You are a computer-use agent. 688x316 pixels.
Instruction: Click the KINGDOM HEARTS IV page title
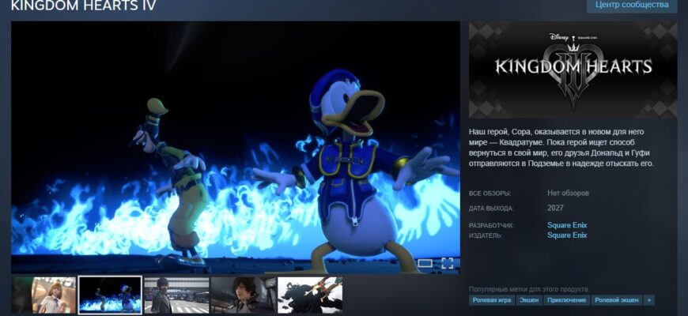[x=83, y=6]
